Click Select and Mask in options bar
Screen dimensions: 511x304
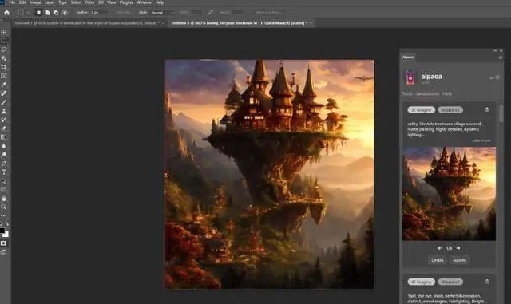(x=269, y=13)
